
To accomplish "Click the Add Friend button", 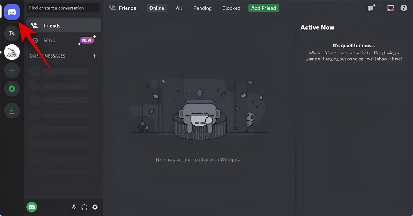I will (x=264, y=8).
